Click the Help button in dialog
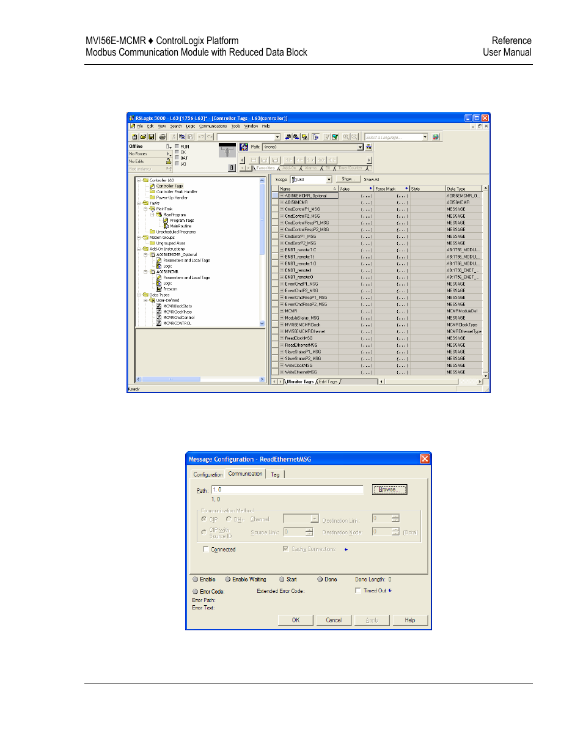 410,620
